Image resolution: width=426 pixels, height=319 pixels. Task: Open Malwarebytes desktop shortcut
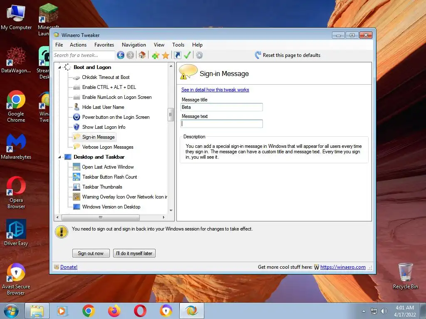click(16, 147)
